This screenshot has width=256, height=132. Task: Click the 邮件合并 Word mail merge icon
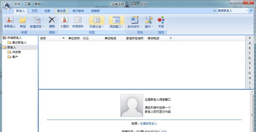(x=134, y=20)
